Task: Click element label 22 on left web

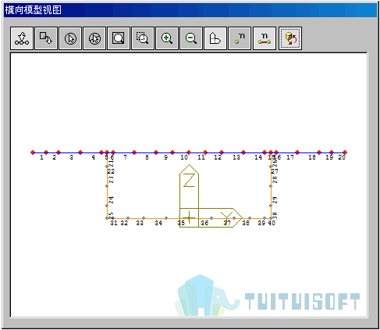Action: coord(111,171)
